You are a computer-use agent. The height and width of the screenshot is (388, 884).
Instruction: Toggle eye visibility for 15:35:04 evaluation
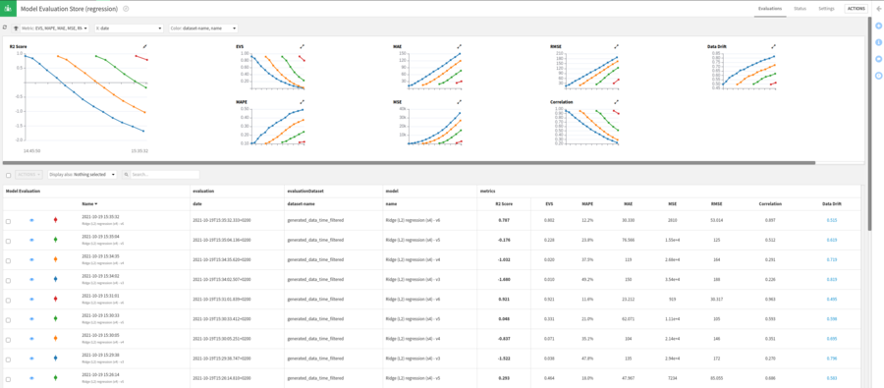tap(31, 241)
